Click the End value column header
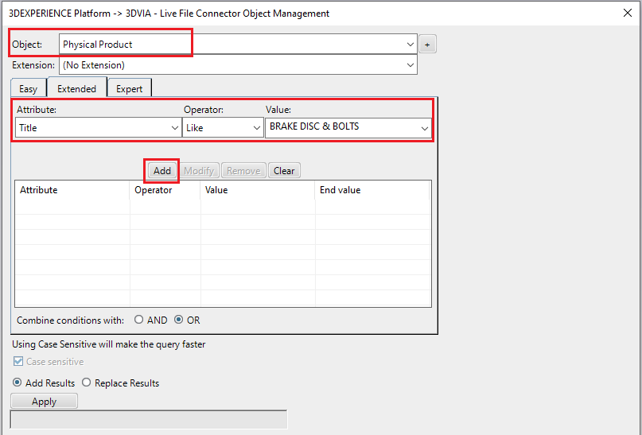The height and width of the screenshot is (435, 642). click(x=372, y=190)
